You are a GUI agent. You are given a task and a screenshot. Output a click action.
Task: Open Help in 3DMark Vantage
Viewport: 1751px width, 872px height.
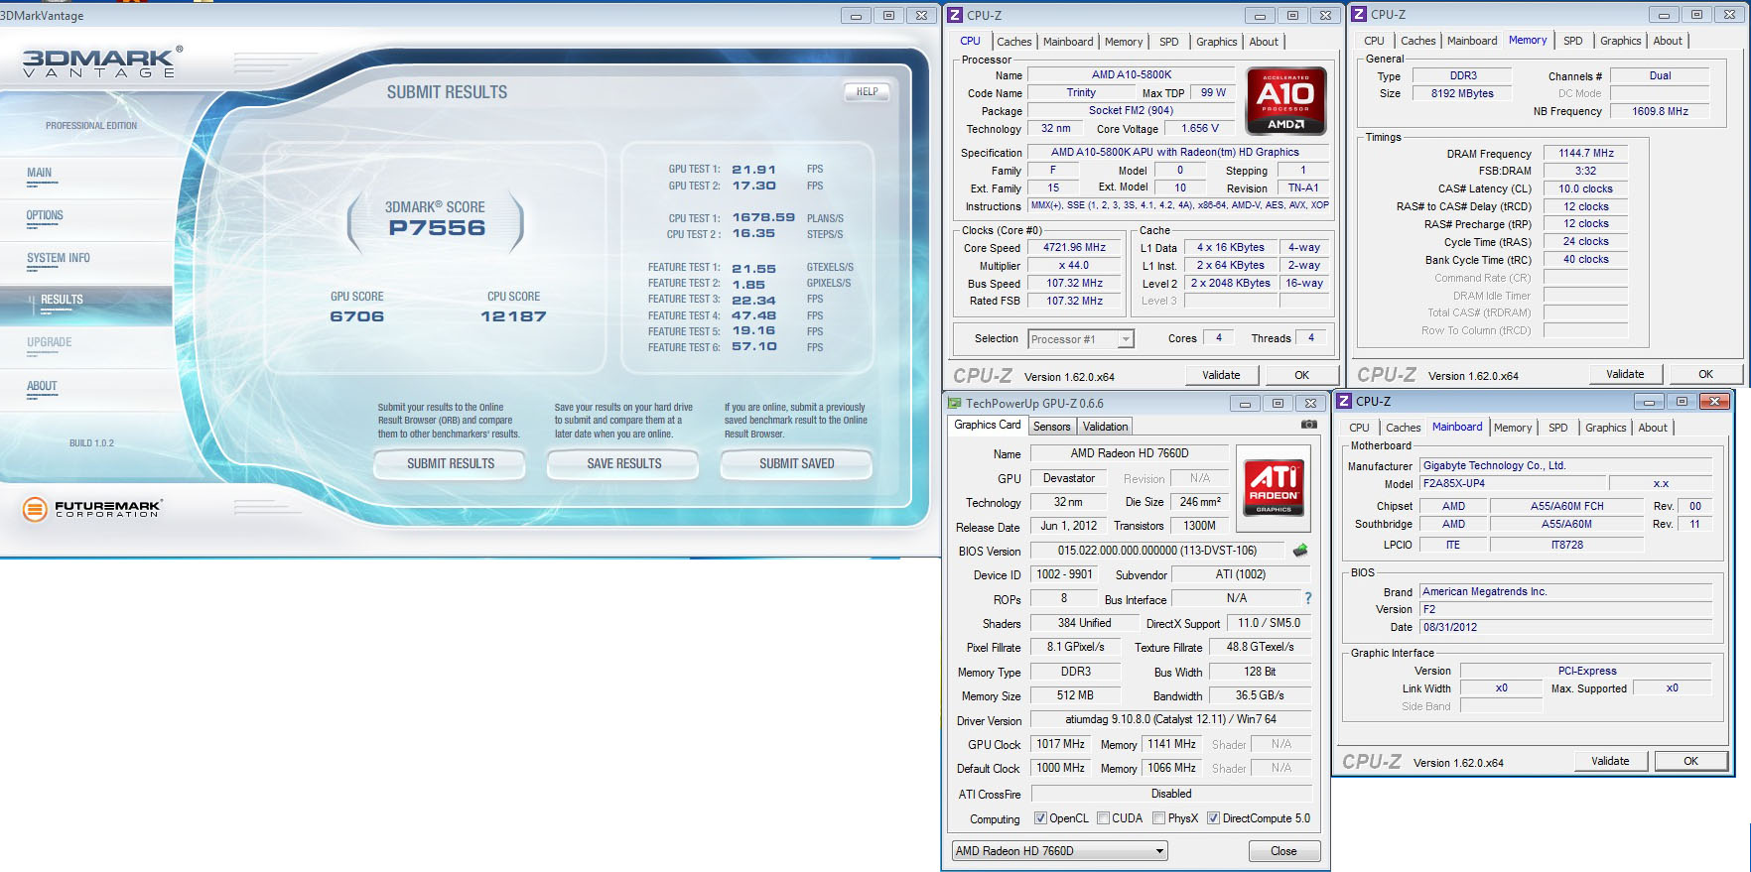click(868, 92)
